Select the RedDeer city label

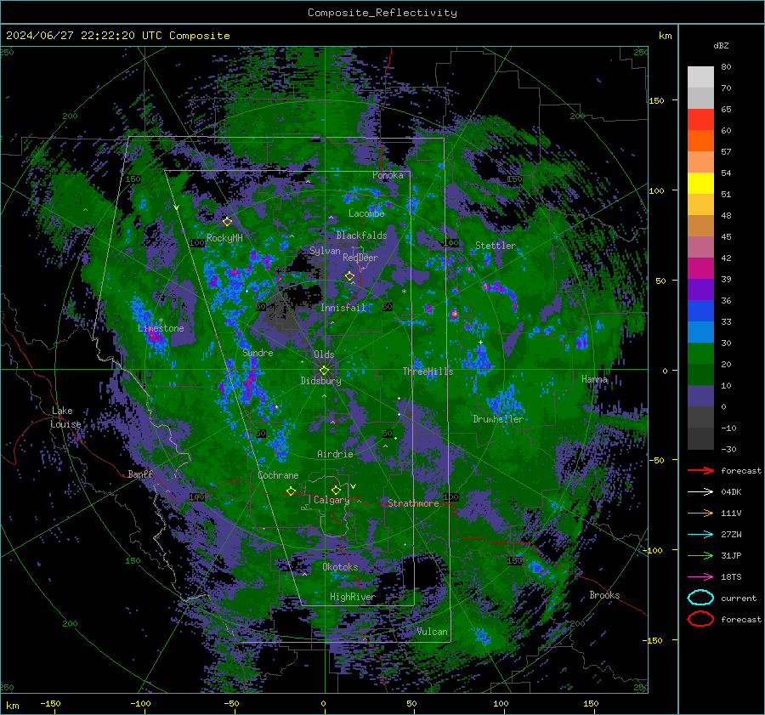360,258
